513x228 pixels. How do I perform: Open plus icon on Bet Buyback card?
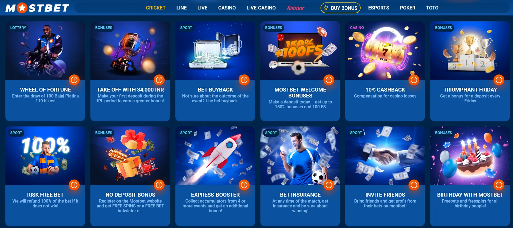tap(244, 80)
